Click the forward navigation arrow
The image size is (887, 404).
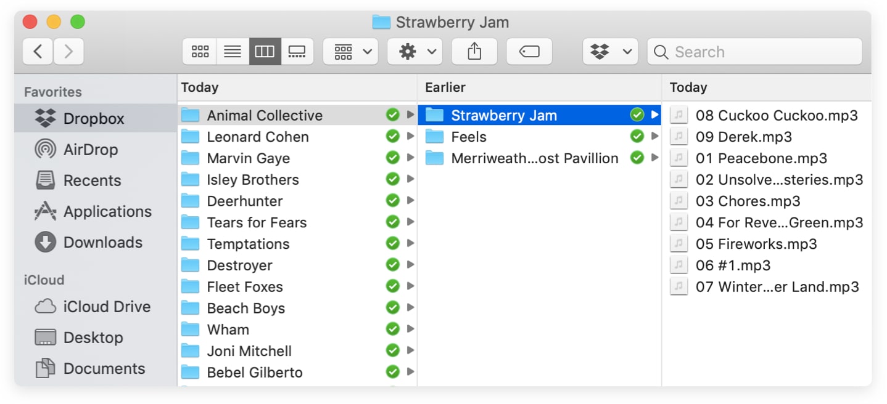68,51
